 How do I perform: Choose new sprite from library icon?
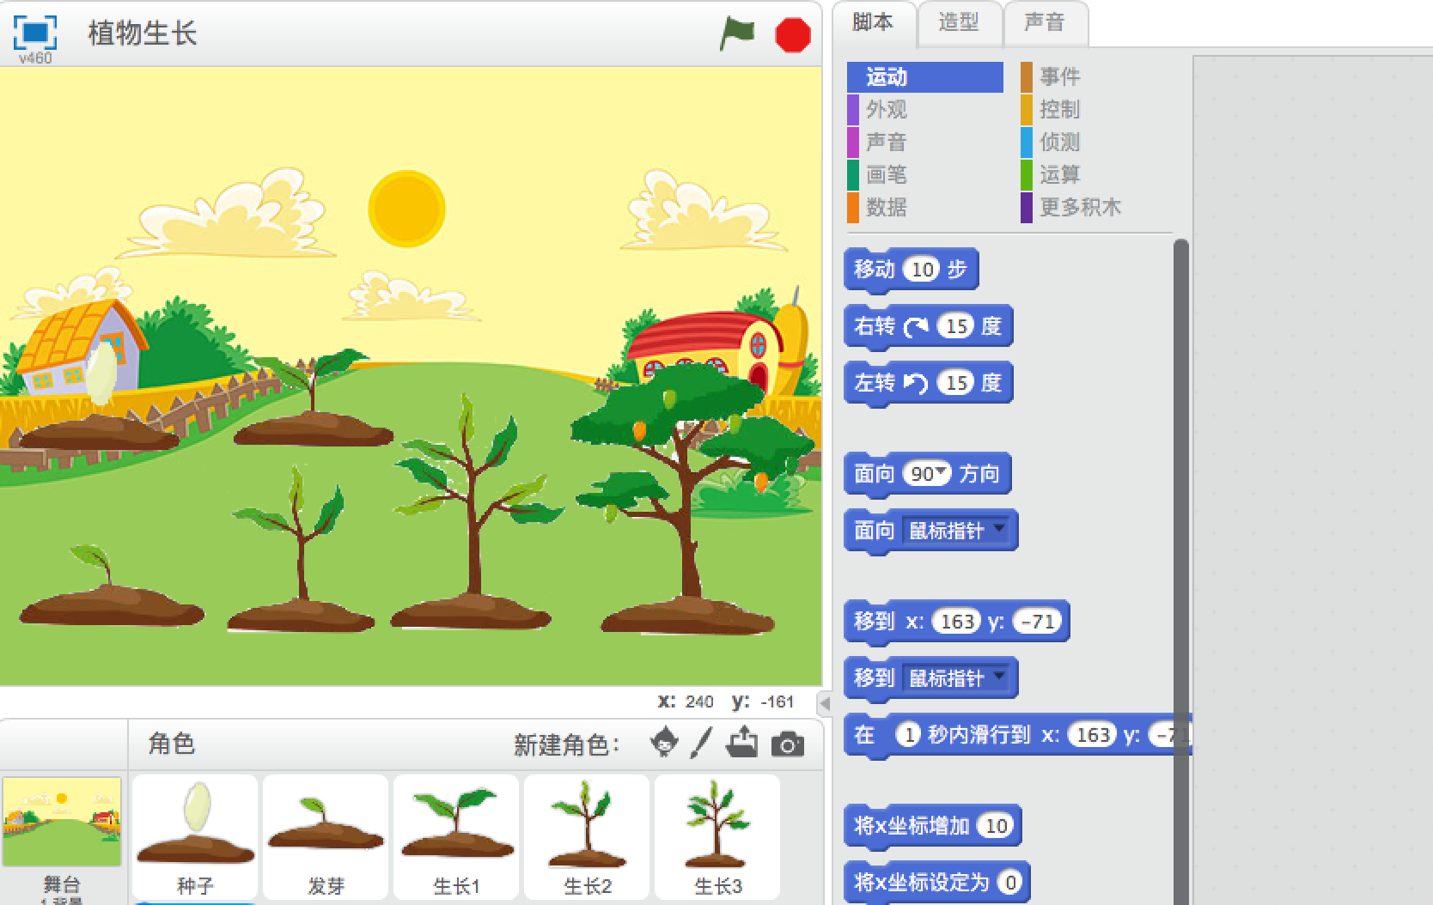(x=663, y=743)
